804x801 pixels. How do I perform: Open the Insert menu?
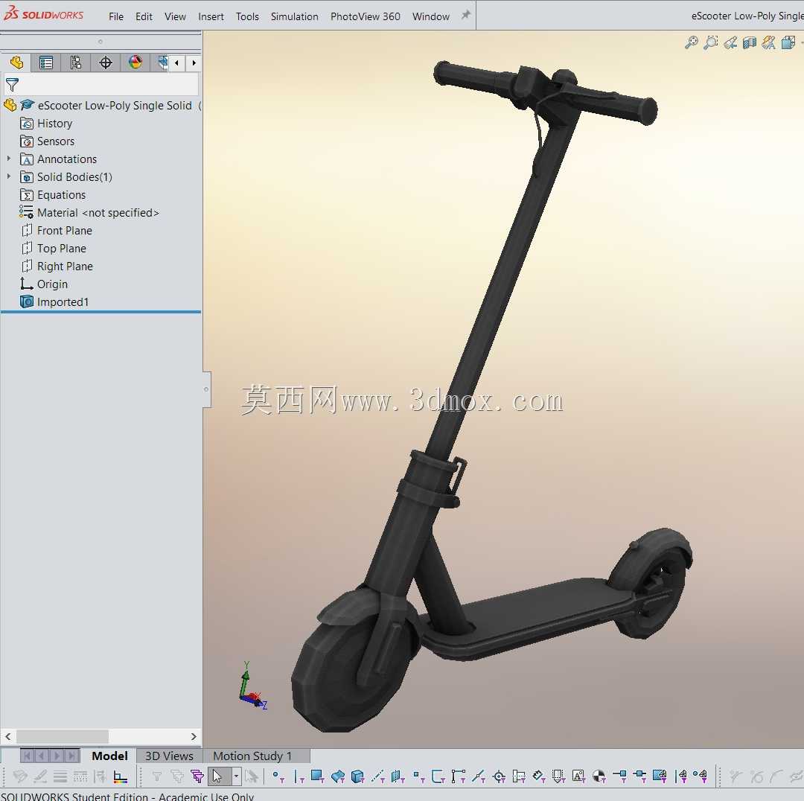(x=211, y=16)
